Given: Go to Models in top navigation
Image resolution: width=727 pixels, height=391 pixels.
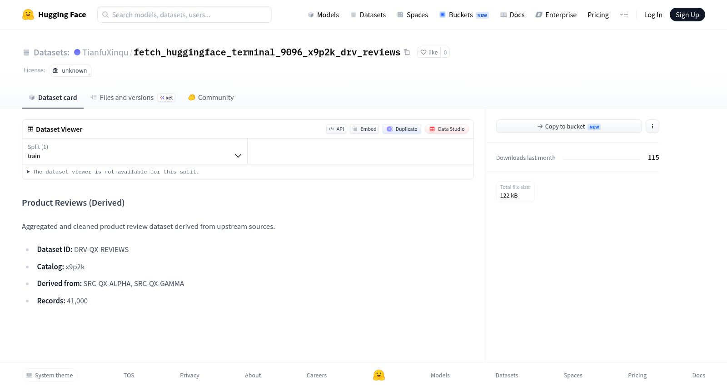Looking at the screenshot, I should (323, 15).
